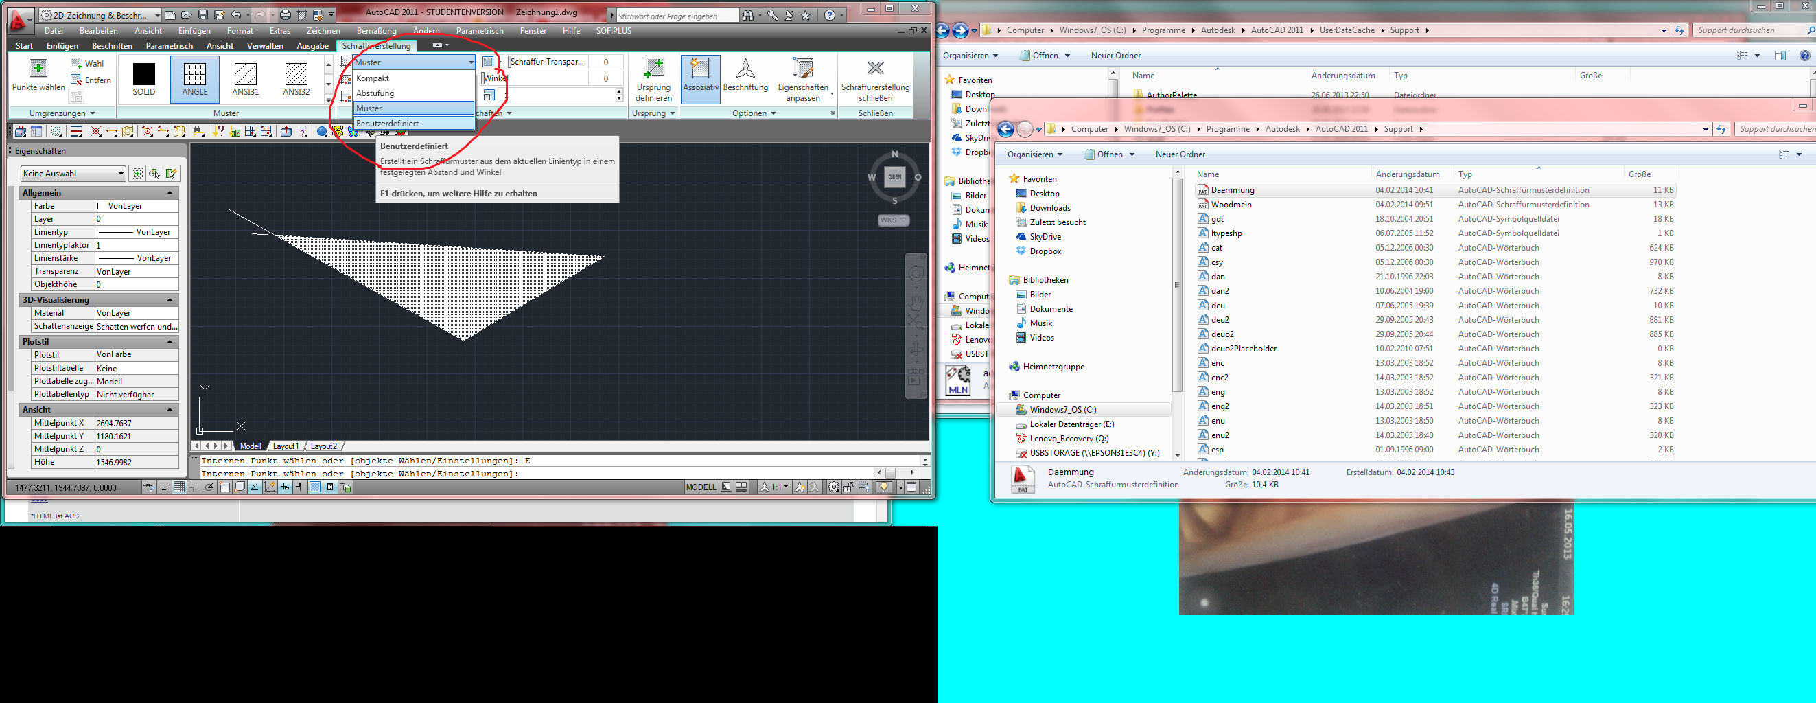Click the workspace switching gear icon in status bar

pyautogui.click(x=833, y=487)
